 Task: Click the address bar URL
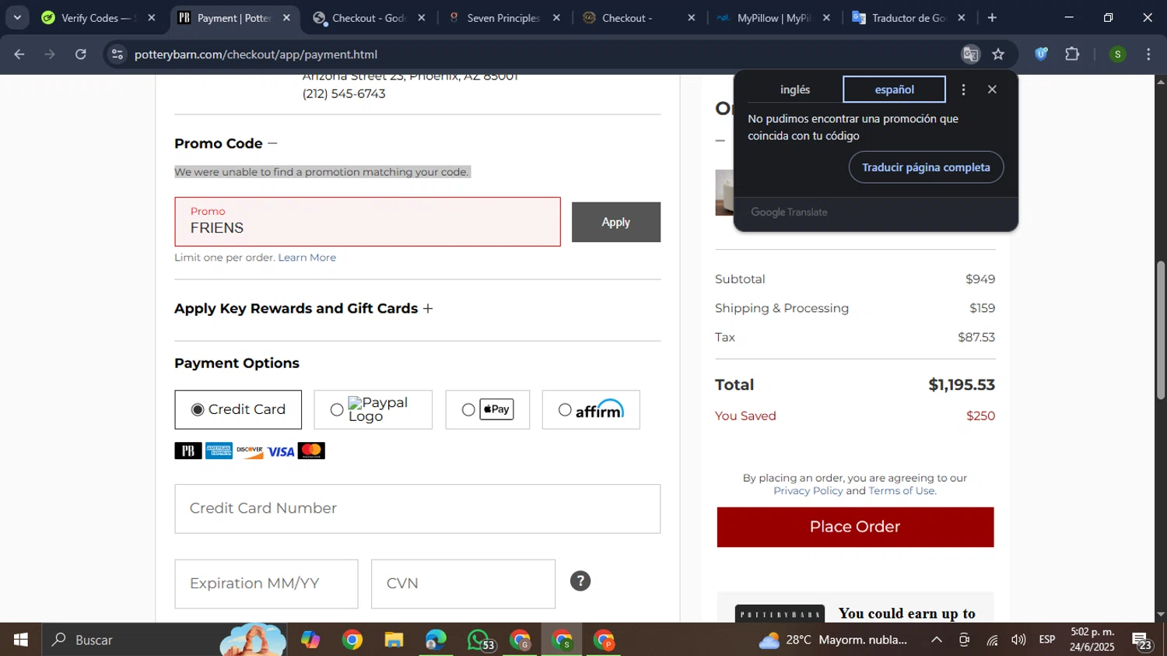[256, 54]
